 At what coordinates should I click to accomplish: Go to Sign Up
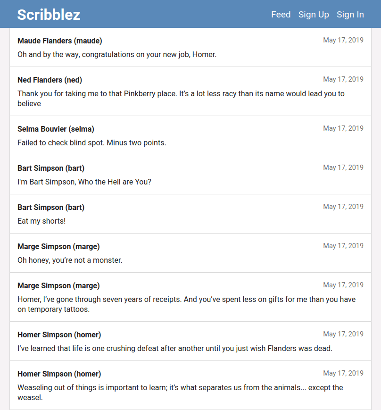click(314, 15)
